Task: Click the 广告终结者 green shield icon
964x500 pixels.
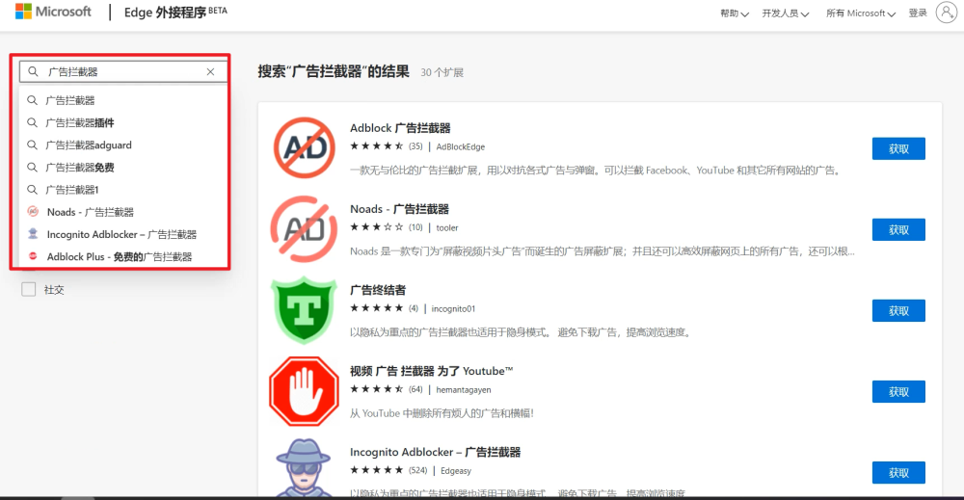Action: tap(304, 309)
